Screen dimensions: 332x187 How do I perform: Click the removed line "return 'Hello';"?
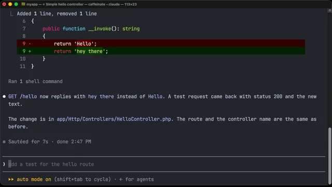coord(161,44)
